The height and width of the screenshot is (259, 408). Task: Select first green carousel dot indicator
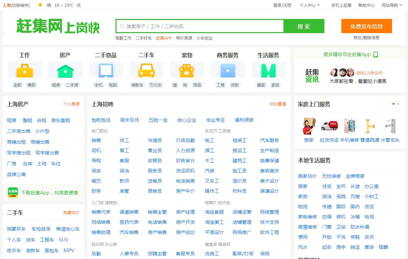tap(393, 104)
